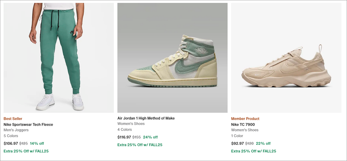Click Women's Shoes under Nike TC 7900
This screenshot has width=347, height=161.
click(x=245, y=130)
